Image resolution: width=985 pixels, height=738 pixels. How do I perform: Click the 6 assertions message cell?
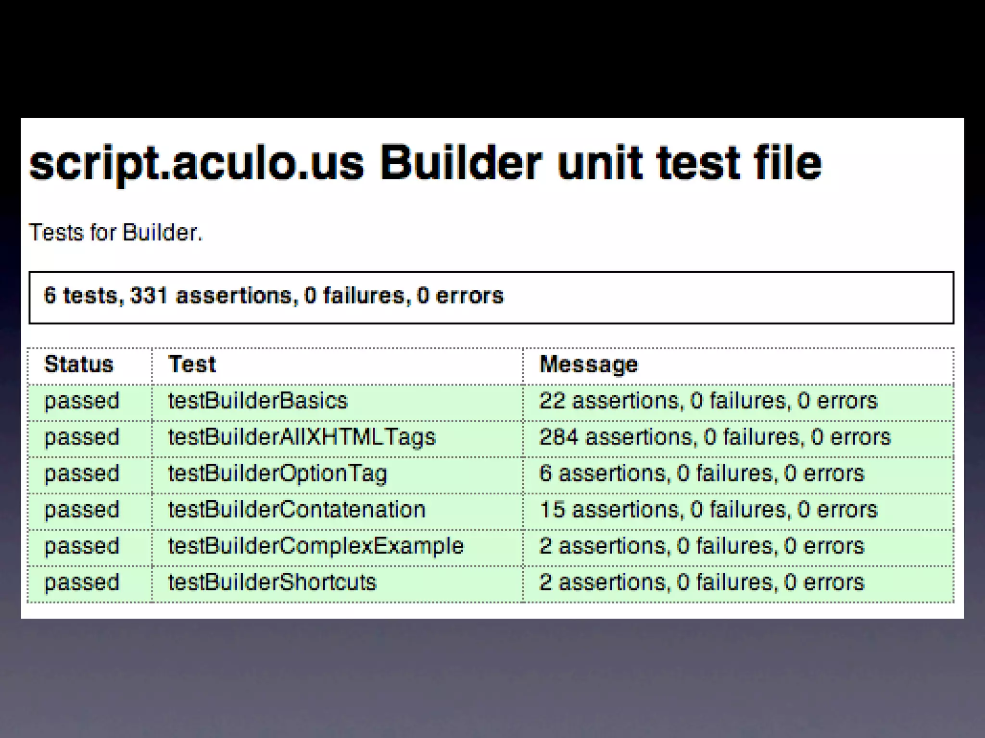pos(702,474)
